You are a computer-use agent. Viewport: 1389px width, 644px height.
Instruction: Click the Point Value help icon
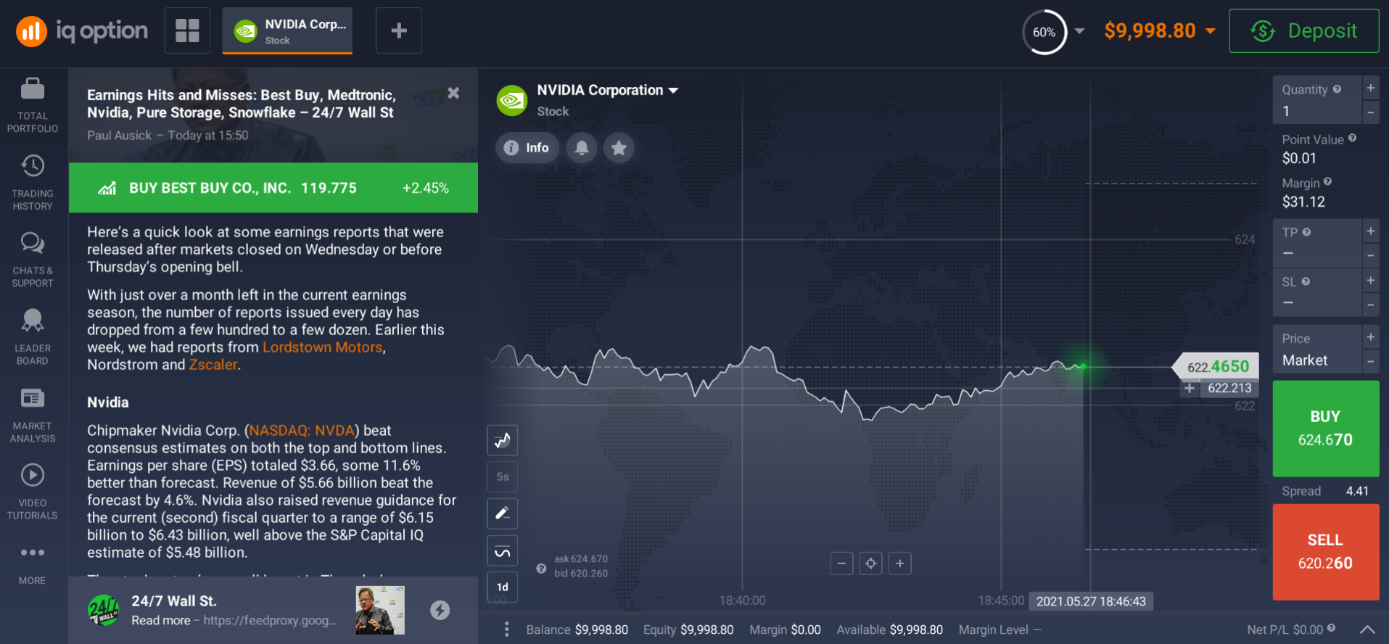(x=1352, y=138)
